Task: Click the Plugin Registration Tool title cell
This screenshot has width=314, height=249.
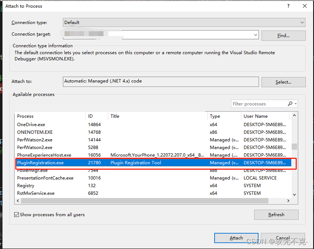Action: click(x=136, y=163)
